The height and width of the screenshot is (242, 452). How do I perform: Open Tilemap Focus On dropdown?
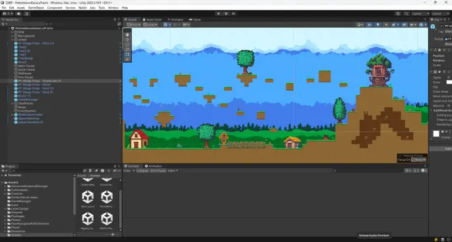coord(419,160)
